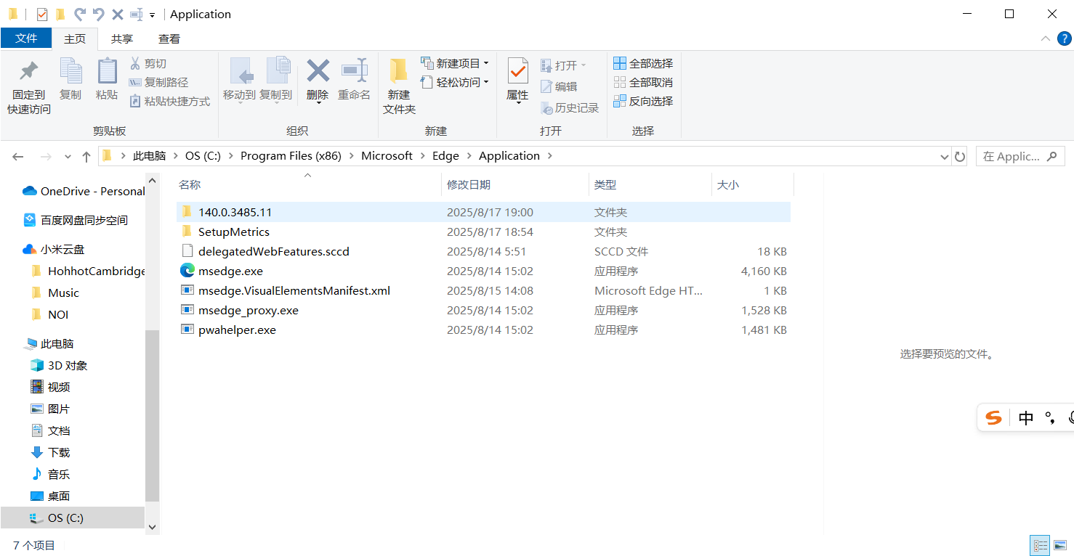Image resolution: width=1074 pixels, height=556 pixels.
Task: Sort by the 大小 size column
Action: click(753, 185)
